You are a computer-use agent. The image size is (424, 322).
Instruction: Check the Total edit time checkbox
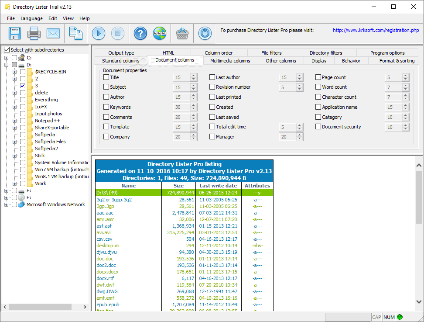(x=212, y=126)
